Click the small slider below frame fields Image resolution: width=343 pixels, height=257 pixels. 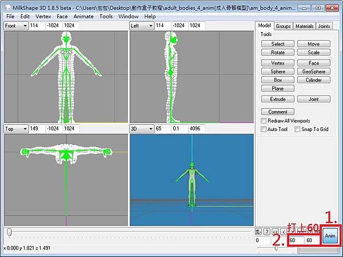276,248
